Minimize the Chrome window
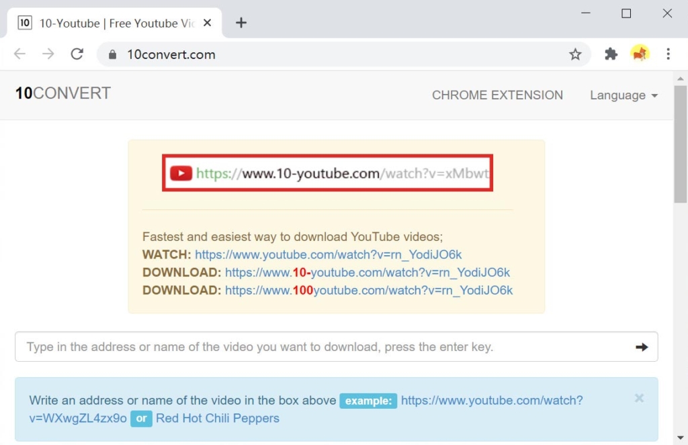The width and height of the screenshot is (688, 445). 586,13
